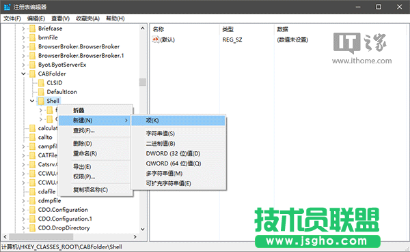Open the 编辑(E) menu

(x=36, y=18)
